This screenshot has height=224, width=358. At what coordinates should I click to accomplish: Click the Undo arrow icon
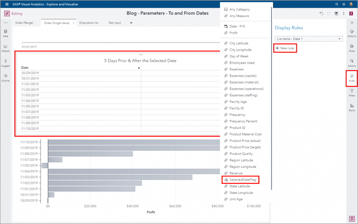click(321, 14)
